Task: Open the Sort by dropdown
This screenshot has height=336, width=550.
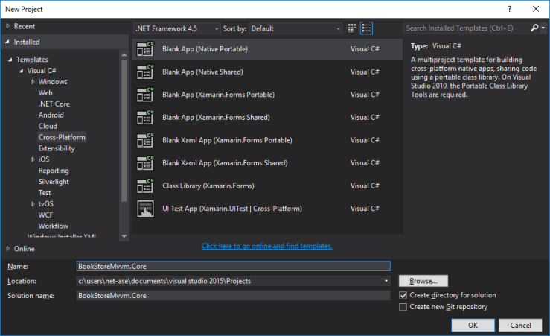Action: (295, 28)
